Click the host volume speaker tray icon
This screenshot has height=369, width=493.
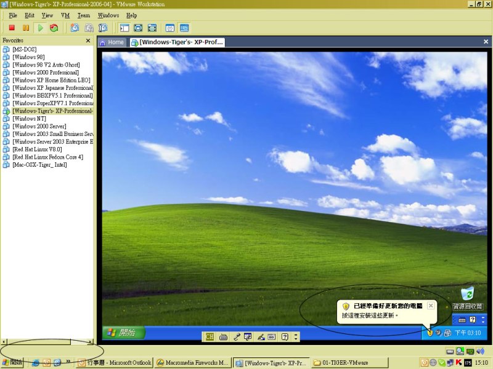tap(480, 351)
